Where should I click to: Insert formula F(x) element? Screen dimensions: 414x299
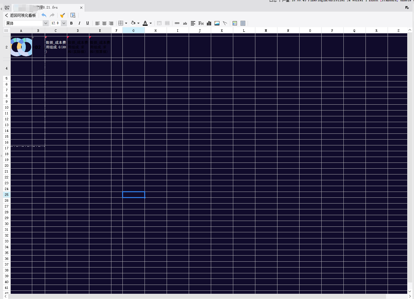pos(201,23)
